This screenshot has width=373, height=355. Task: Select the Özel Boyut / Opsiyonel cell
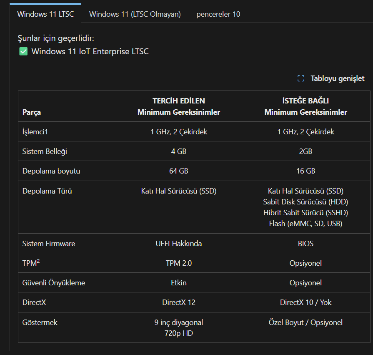point(305,322)
